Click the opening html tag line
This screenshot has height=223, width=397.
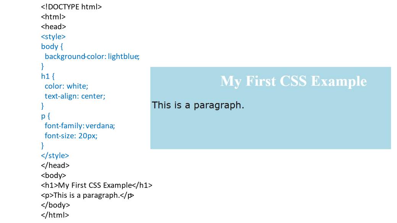(x=53, y=17)
